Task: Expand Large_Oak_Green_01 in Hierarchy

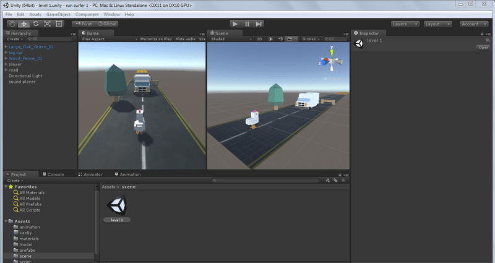Action: click(x=6, y=46)
